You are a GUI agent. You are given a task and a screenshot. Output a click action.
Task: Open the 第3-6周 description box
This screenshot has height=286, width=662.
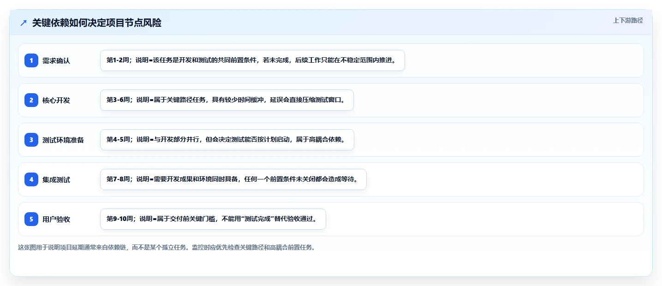click(227, 100)
